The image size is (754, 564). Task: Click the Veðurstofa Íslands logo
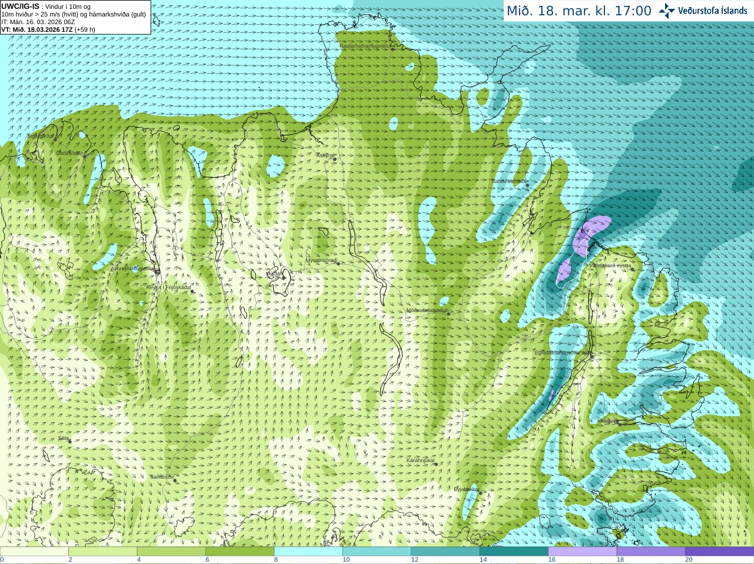(703, 11)
